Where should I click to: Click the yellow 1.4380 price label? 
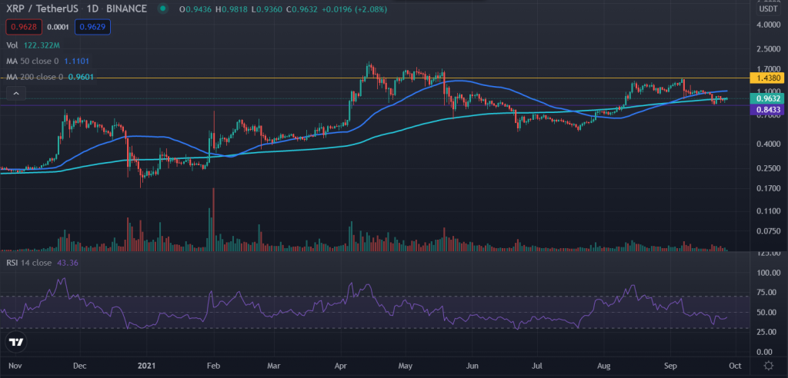[767, 78]
